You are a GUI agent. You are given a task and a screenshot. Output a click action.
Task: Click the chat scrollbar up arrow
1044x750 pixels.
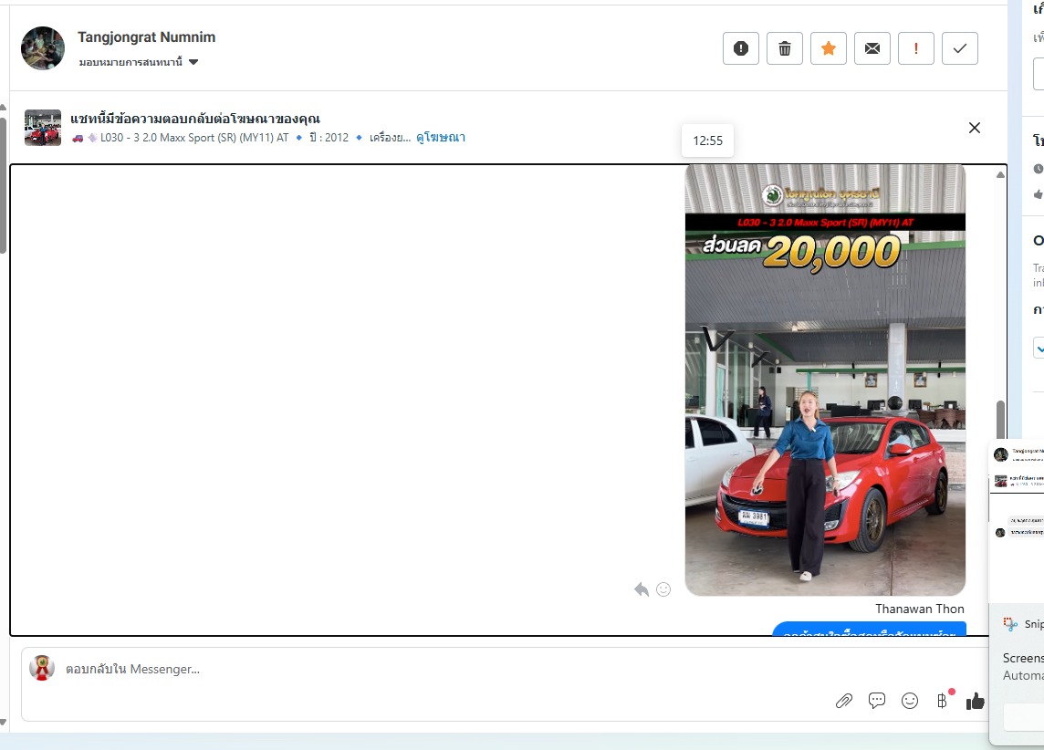pos(1000,174)
